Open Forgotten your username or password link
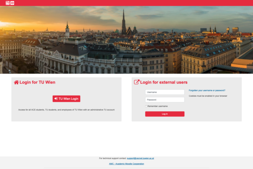Screen dimensions: 253x169 click(x=207, y=90)
